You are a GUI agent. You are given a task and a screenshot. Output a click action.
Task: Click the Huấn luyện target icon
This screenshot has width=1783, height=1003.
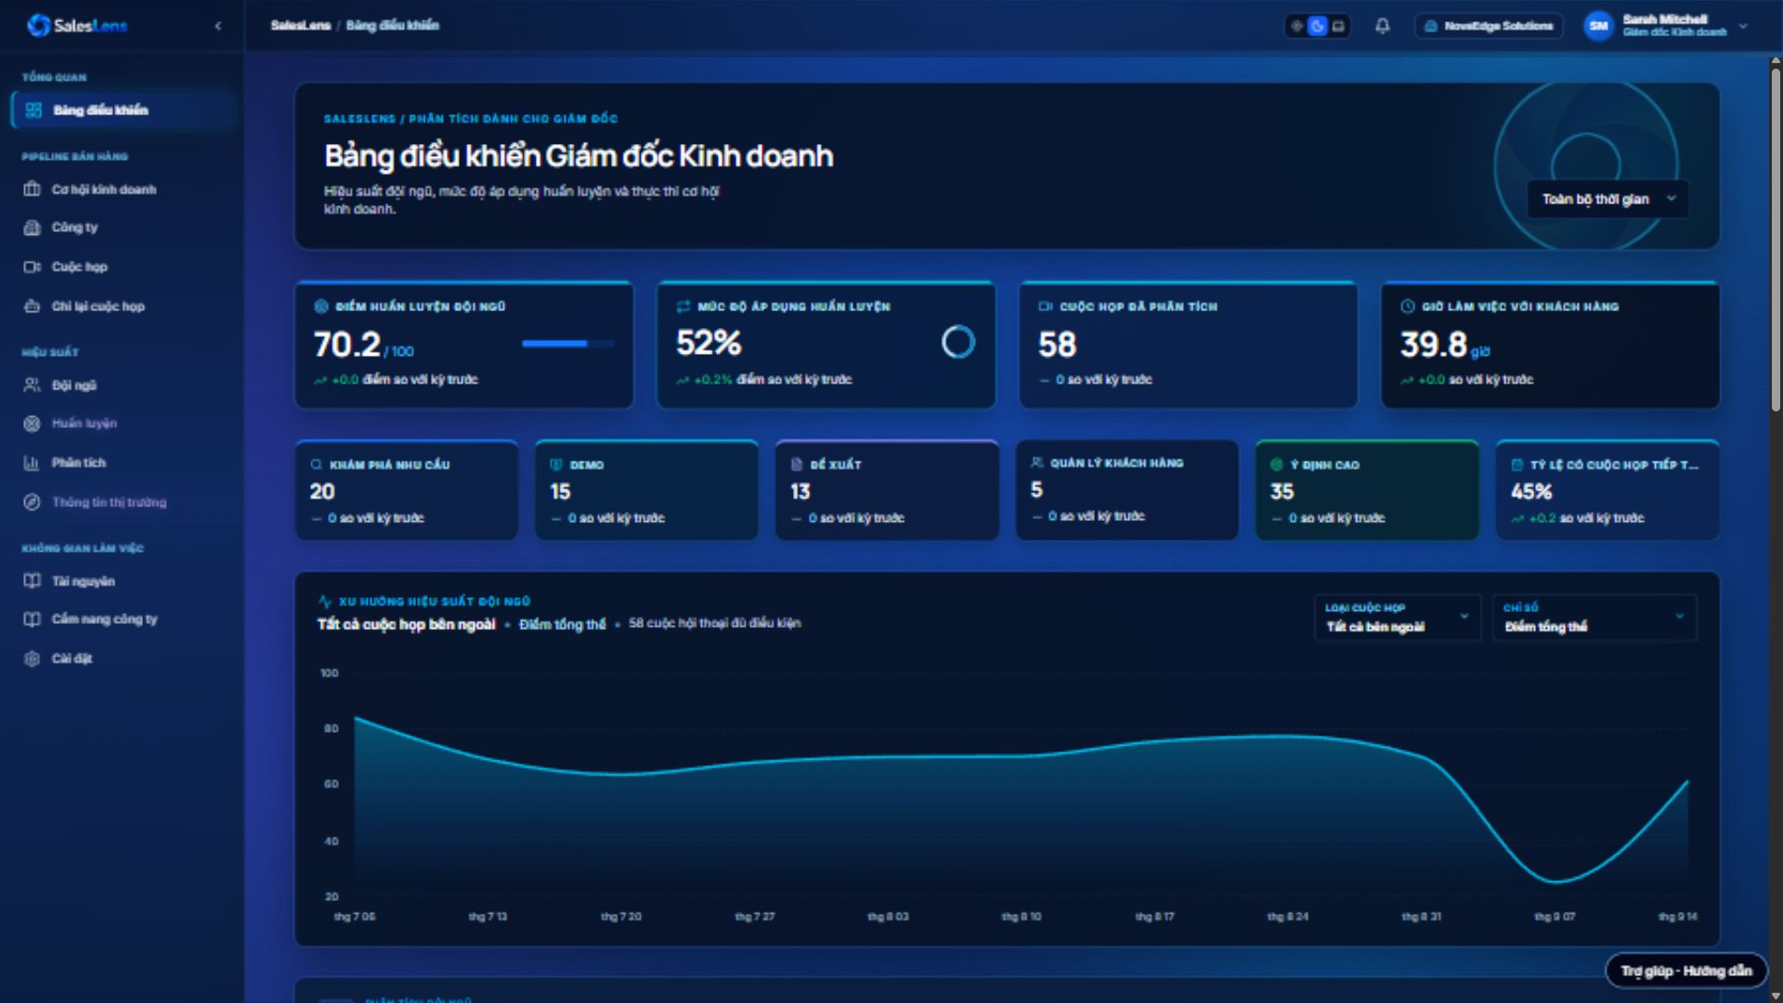32,423
